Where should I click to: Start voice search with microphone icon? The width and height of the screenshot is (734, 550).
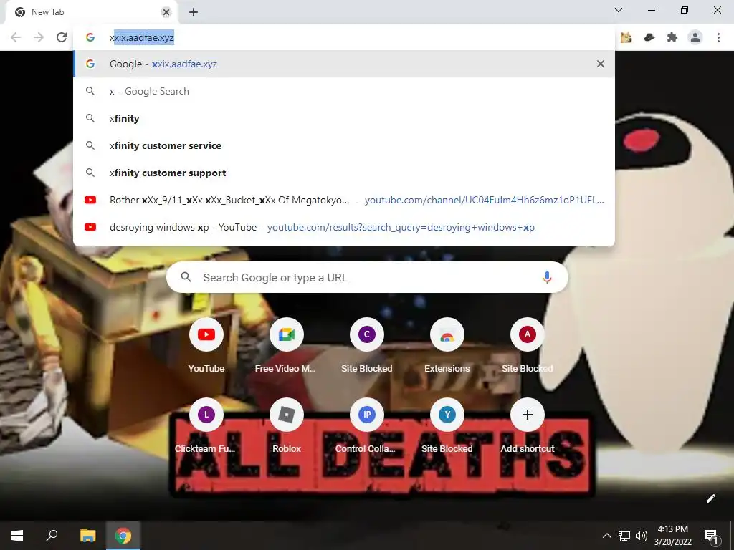pyautogui.click(x=547, y=277)
